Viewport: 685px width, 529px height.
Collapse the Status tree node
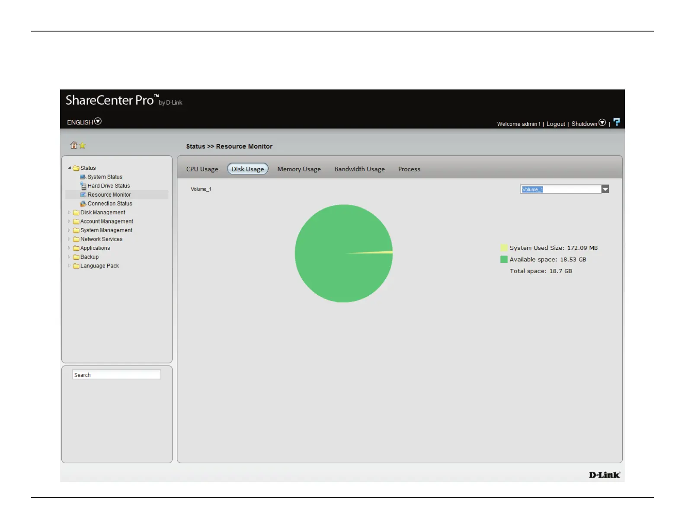[x=69, y=168]
